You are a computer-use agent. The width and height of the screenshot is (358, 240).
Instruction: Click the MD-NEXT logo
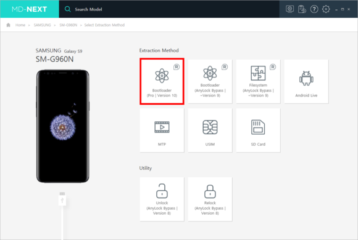[x=30, y=9]
